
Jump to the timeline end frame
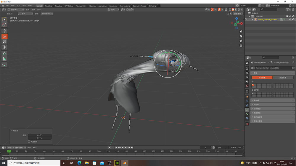pos(132,148)
